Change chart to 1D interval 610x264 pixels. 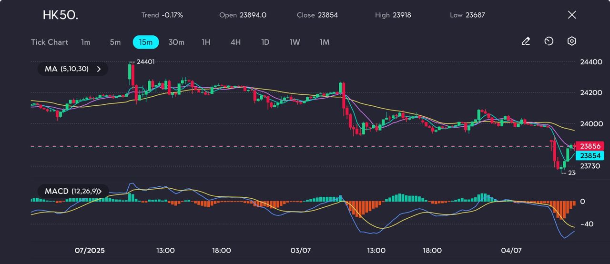[265, 42]
